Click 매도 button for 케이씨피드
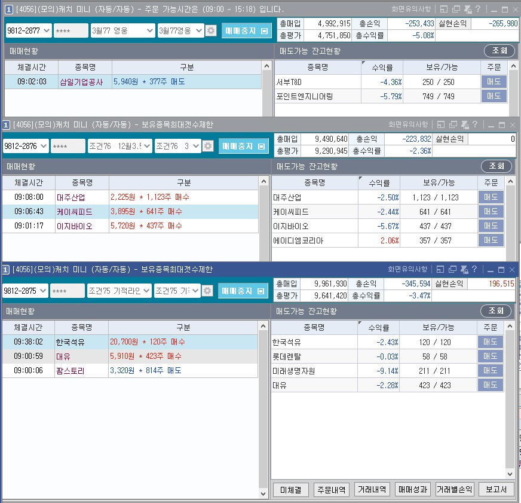 [x=491, y=212]
